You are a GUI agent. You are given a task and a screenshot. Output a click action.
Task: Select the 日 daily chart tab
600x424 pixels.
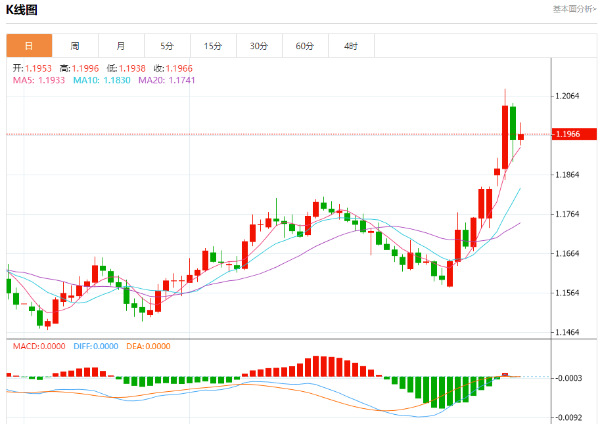[29, 46]
